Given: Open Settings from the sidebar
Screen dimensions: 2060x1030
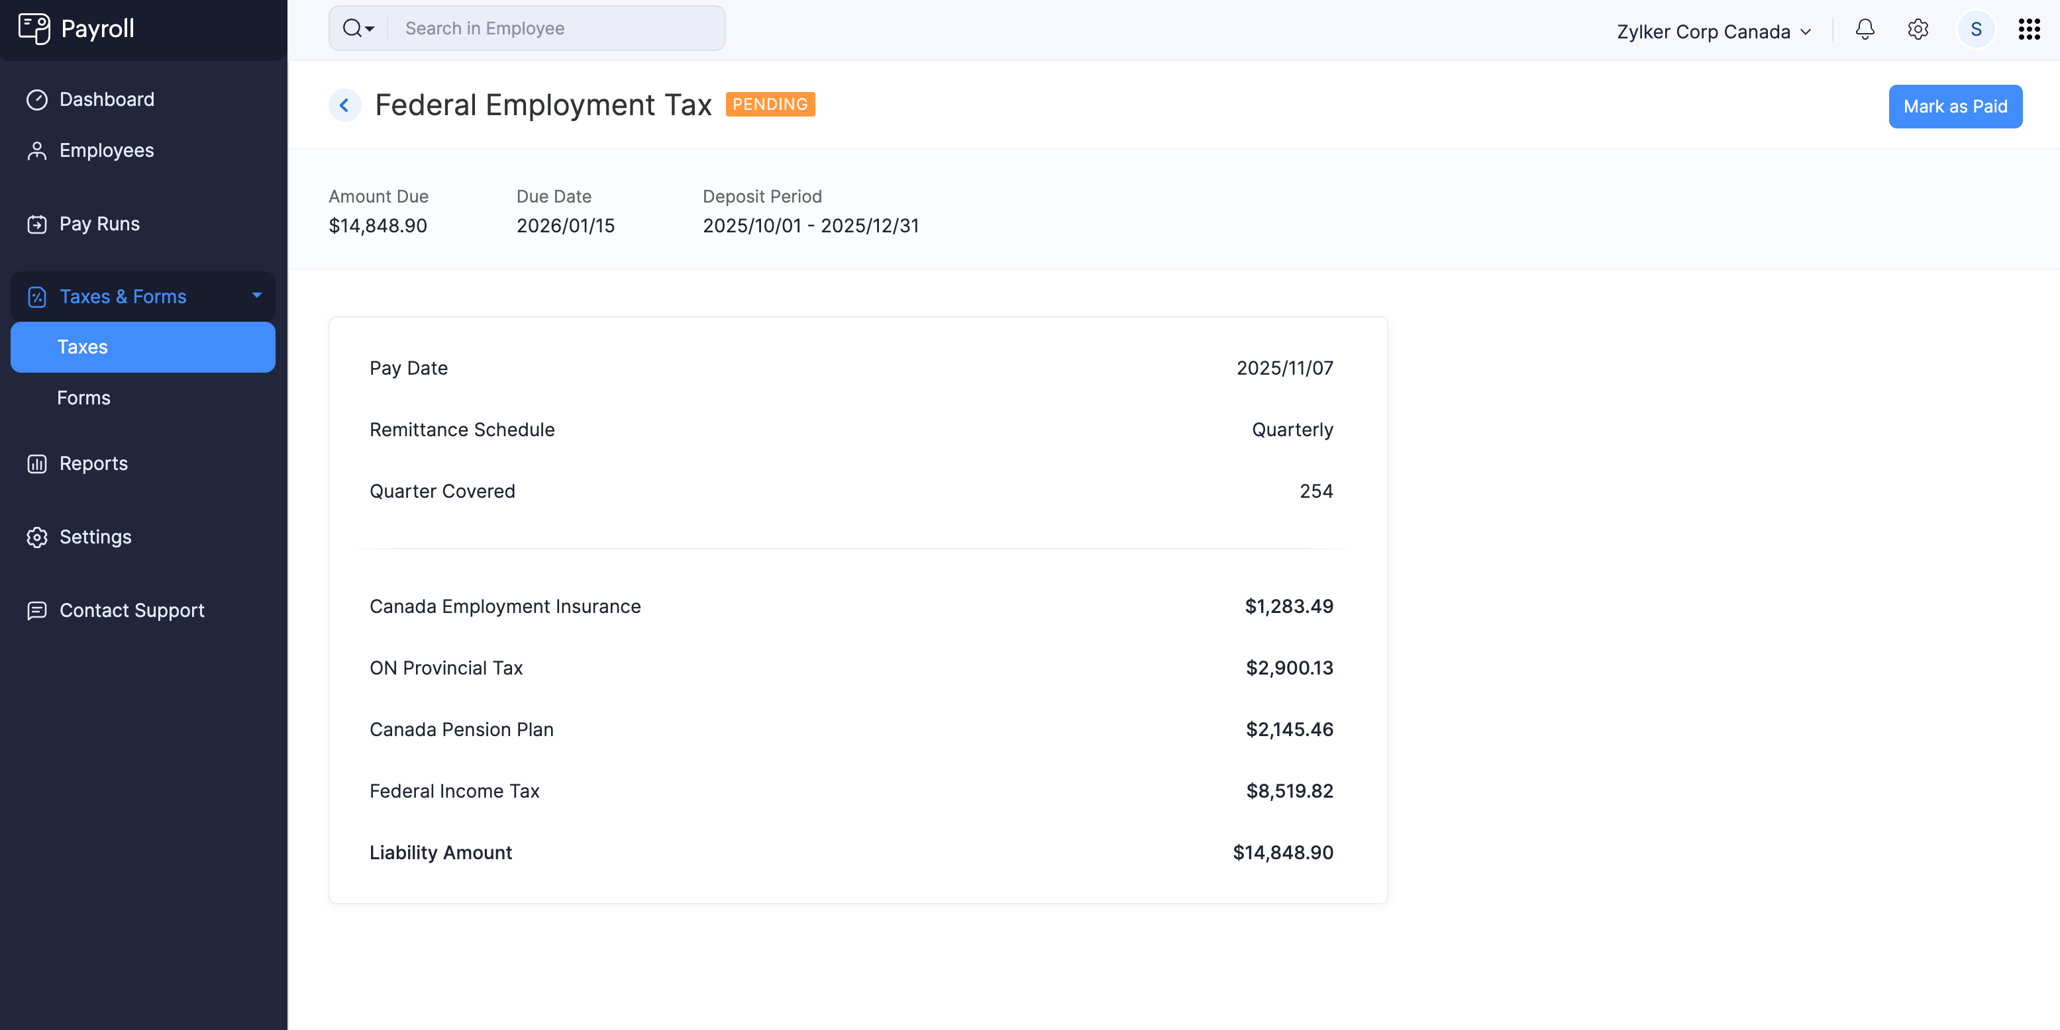Looking at the screenshot, I should [95, 536].
